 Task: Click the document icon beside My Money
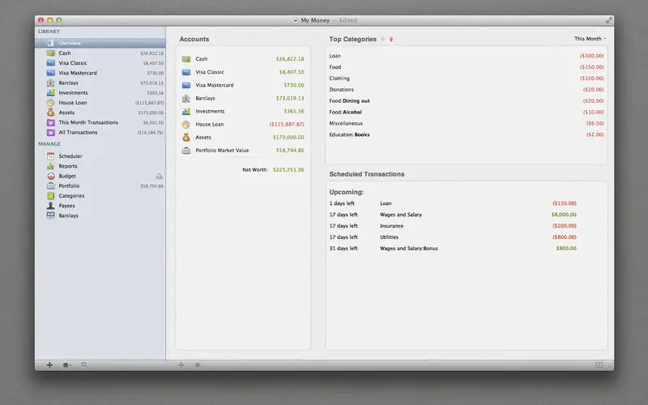[296, 20]
